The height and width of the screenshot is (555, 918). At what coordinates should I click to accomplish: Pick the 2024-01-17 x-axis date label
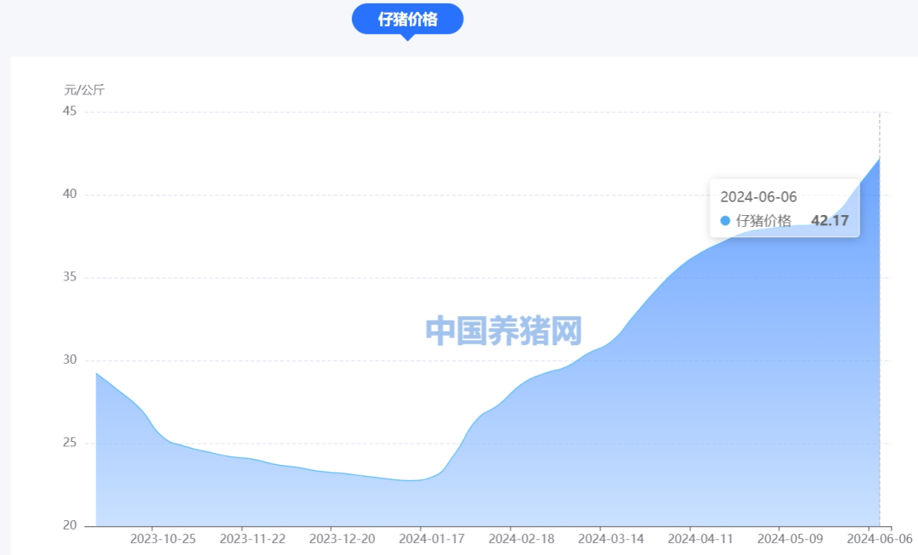pyautogui.click(x=431, y=539)
